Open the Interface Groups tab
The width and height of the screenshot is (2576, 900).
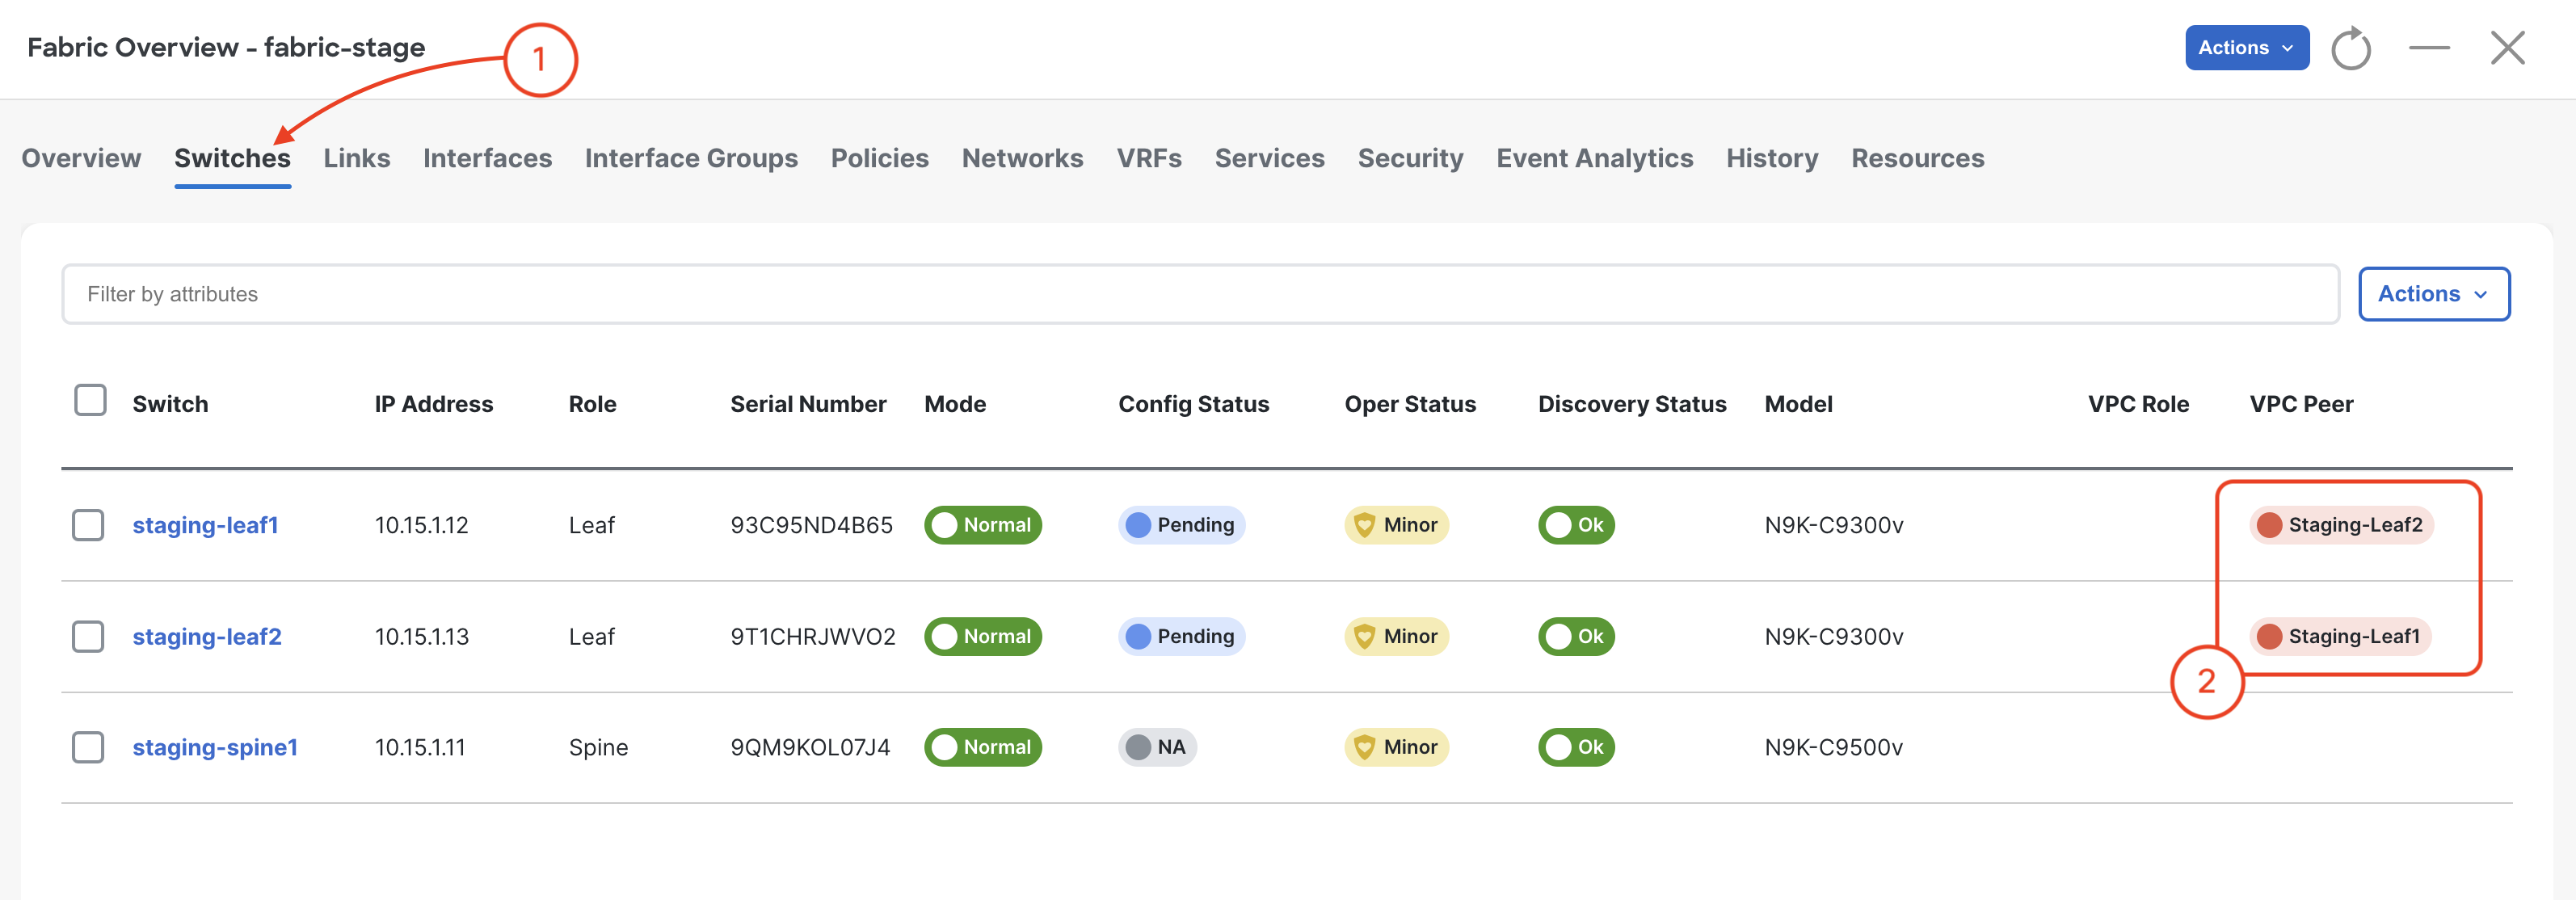pyautogui.click(x=691, y=158)
